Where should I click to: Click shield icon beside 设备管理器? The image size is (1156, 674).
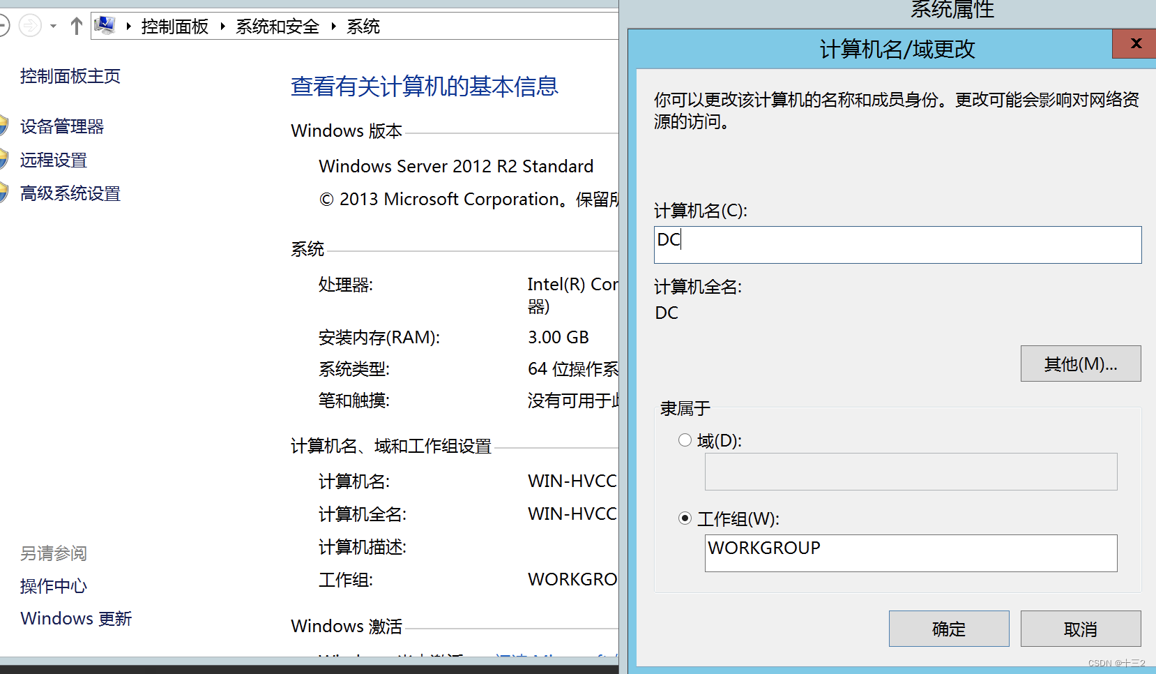tap(3, 126)
